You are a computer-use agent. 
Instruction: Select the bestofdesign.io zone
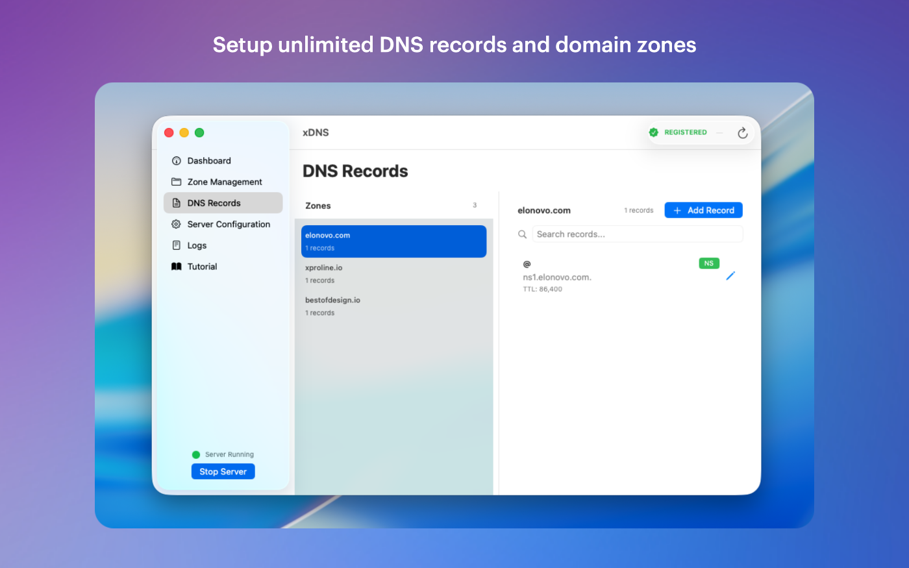pos(393,306)
